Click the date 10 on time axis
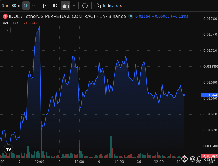This screenshot has width=218, height=166. point(139,162)
